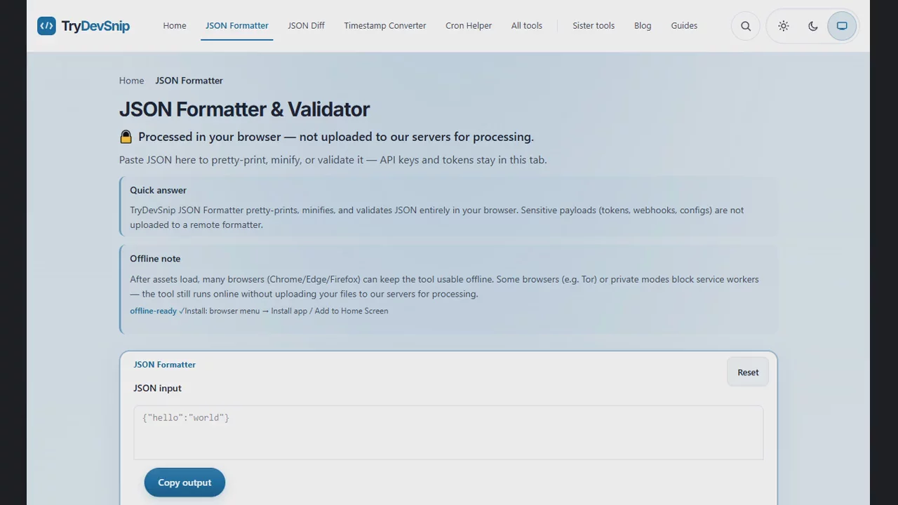The height and width of the screenshot is (505, 898).
Task: Click the Home breadcrumb link
Action: pyautogui.click(x=131, y=81)
